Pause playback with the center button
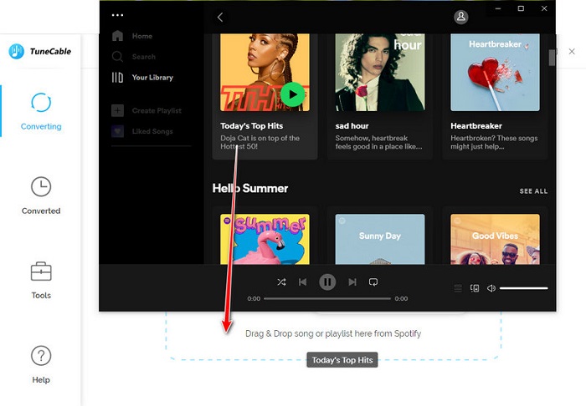This screenshot has width=586, height=406. coord(327,282)
